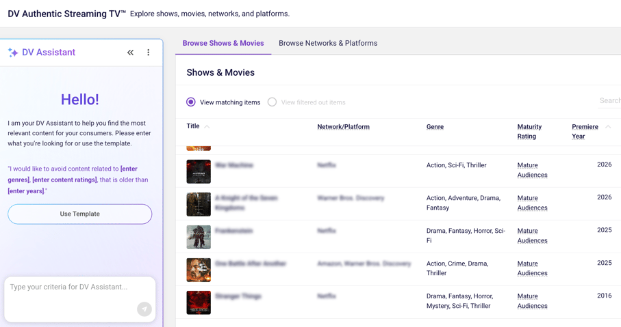This screenshot has width=621, height=327.
Task: Sort by Premiere Year arrow
Action: (x=608, y=126)
